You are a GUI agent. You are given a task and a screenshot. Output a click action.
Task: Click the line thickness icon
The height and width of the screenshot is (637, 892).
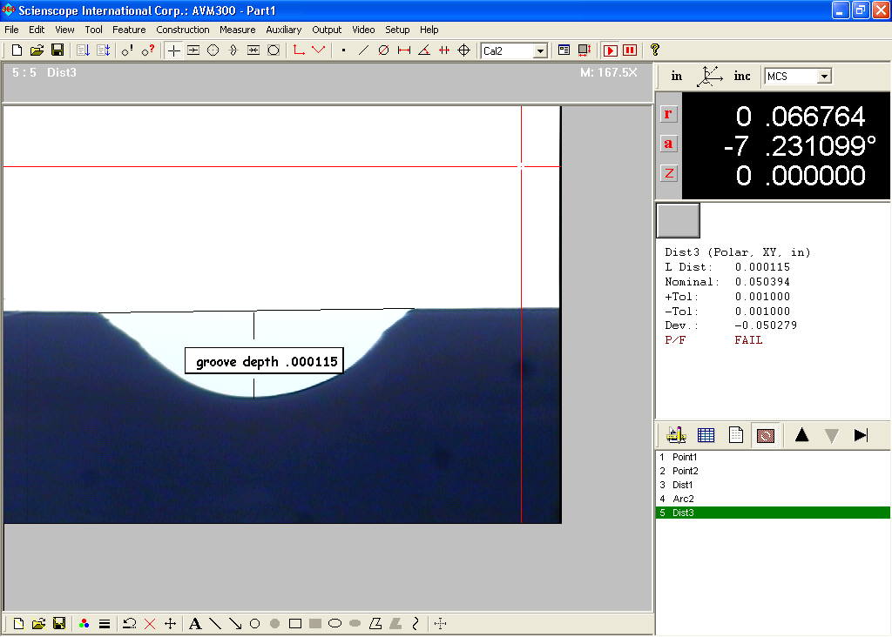coord(105,624)
